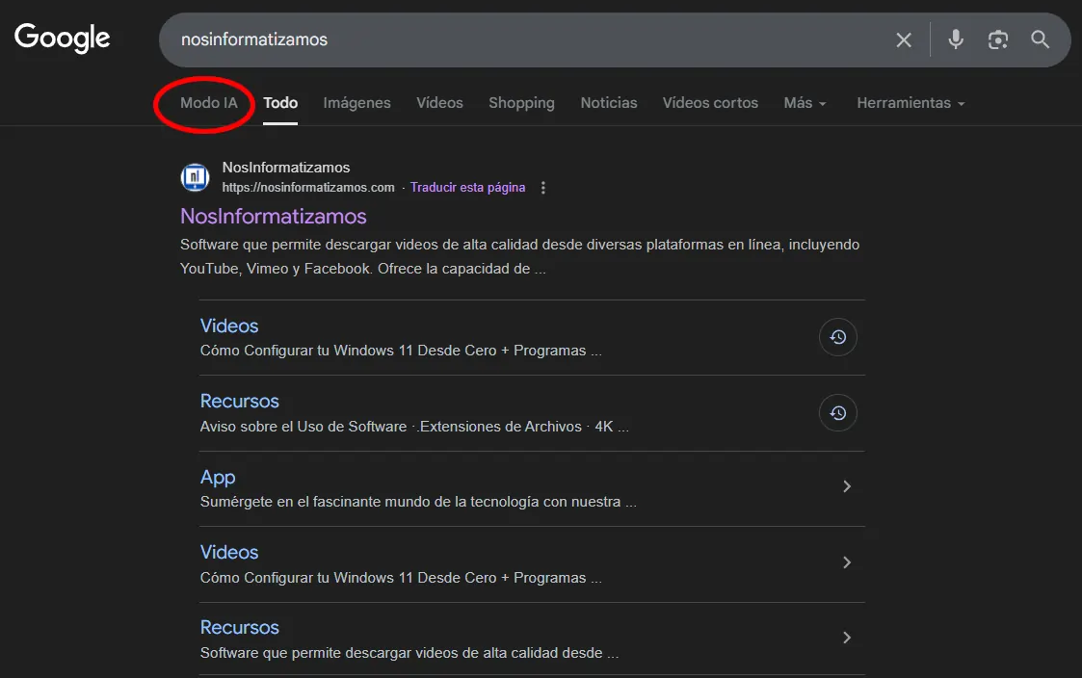Click snippet text starting 'Software que permite descargar videos de alta'
This screenshot has height=678, width=1082.
(x=519, y=256)
